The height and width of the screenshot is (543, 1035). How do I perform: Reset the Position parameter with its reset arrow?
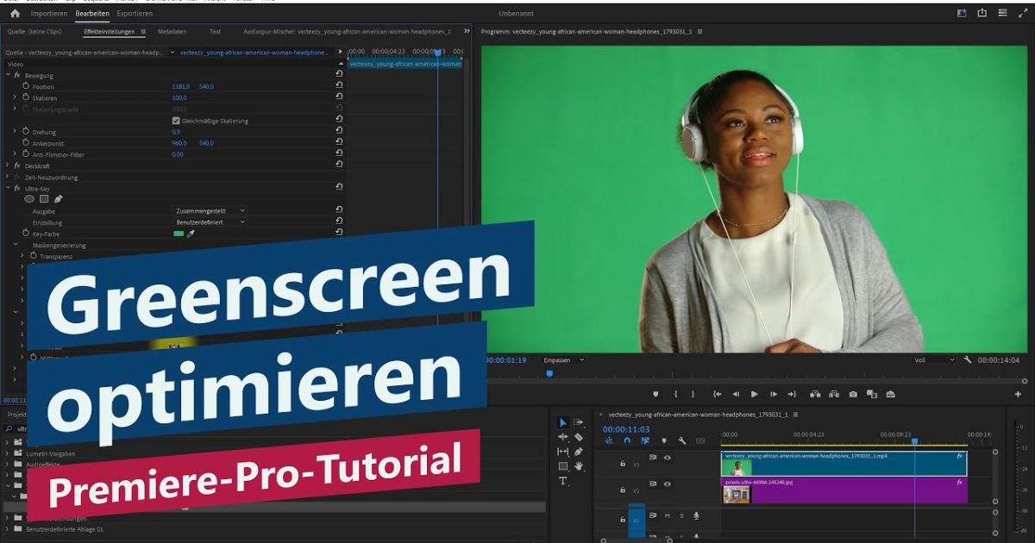click(x=339, y=86)
